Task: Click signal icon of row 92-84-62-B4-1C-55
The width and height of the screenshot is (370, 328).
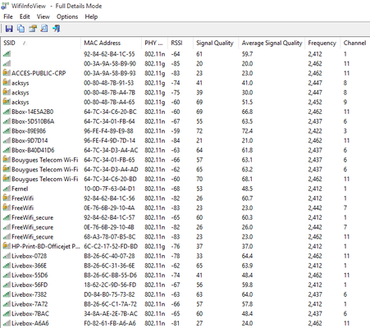Action: [x=7, y=54]
